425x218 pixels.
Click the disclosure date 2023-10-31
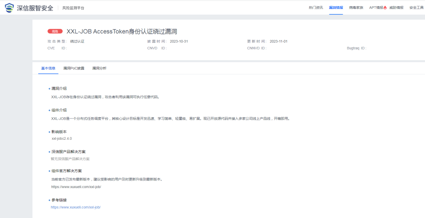coord(179,41)
